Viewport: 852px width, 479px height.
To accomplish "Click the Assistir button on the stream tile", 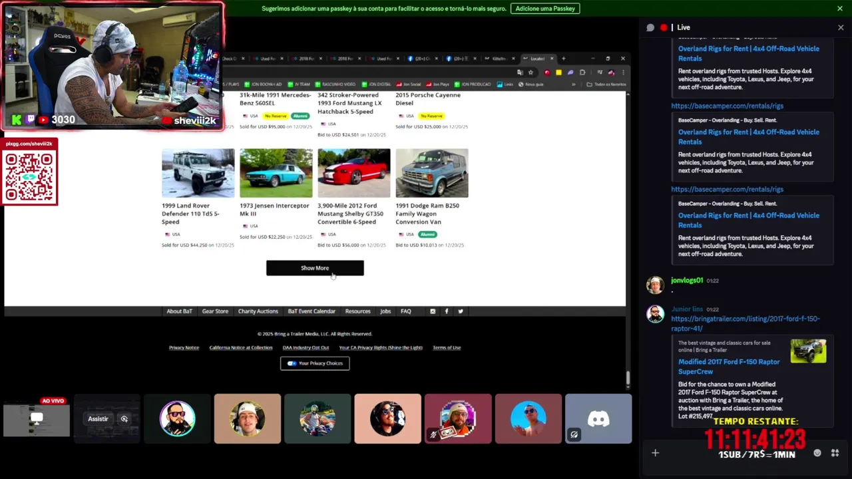I will [x=98, y=419].
